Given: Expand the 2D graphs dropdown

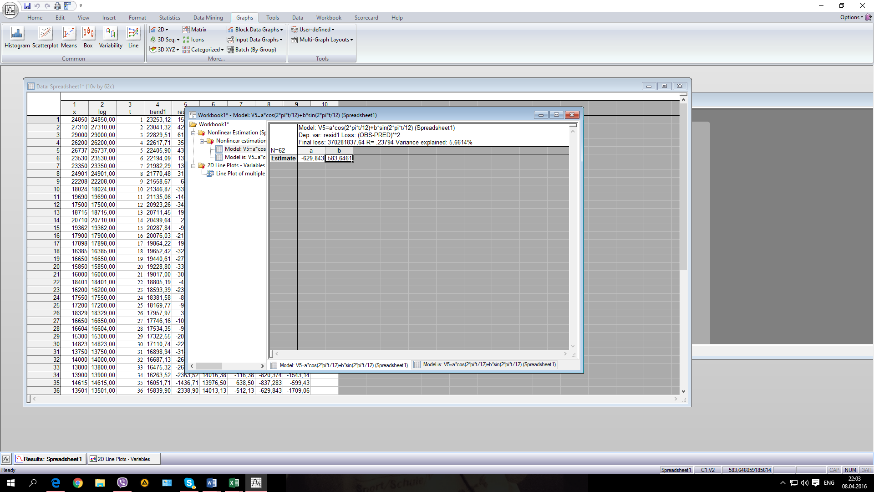Looking at the screenshot, I should [159, 30].
